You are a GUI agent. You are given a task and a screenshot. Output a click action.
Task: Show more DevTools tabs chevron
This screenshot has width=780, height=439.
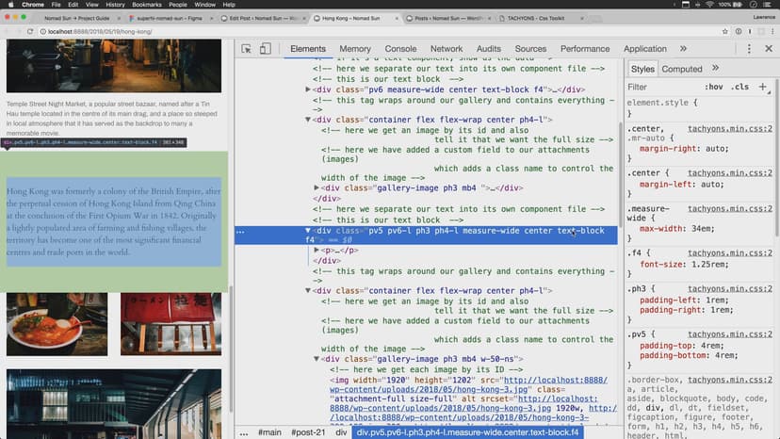pos(683,49)
